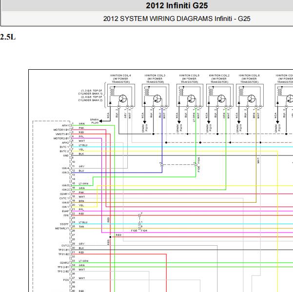The image size is (293, 292).
Task: Click the "IGN 1" pin label
Action: 65,207
